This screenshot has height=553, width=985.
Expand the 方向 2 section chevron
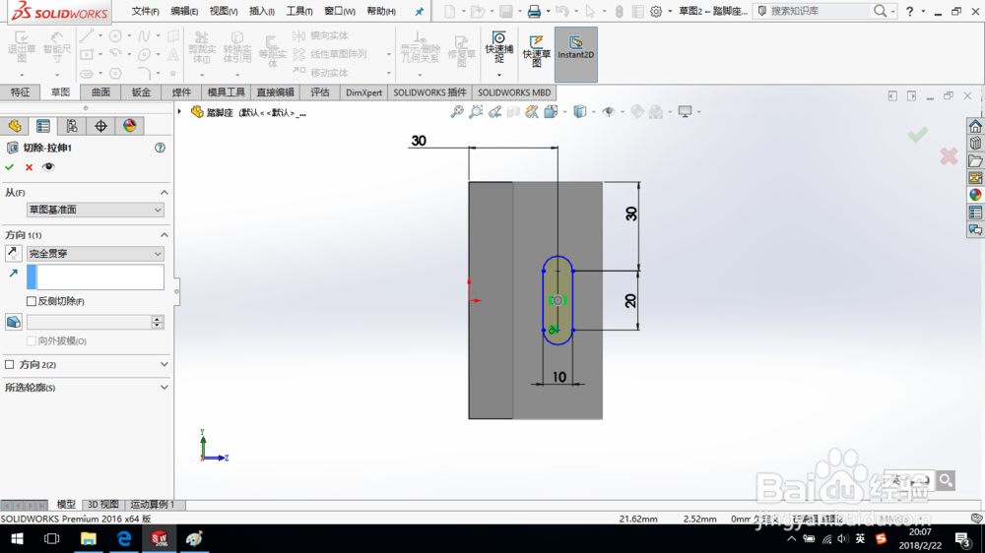click(x=164, y=364)
